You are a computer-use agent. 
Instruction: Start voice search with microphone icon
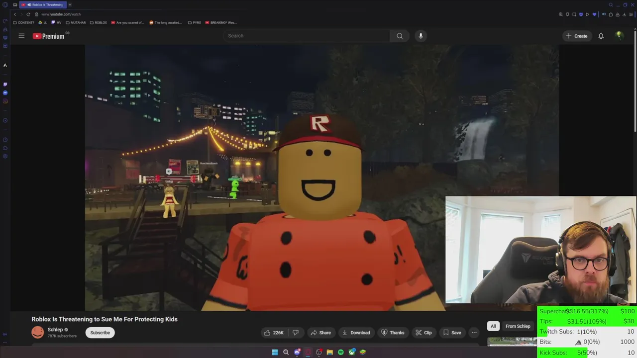pyautogui.click(x=421, y=36)
